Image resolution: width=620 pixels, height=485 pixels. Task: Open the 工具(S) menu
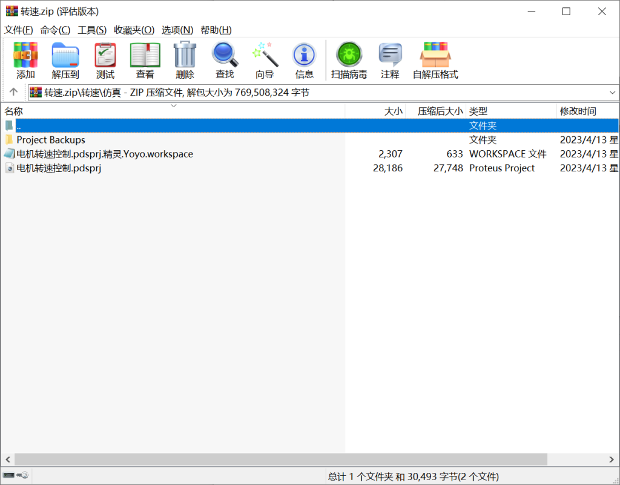click(92, 30)
